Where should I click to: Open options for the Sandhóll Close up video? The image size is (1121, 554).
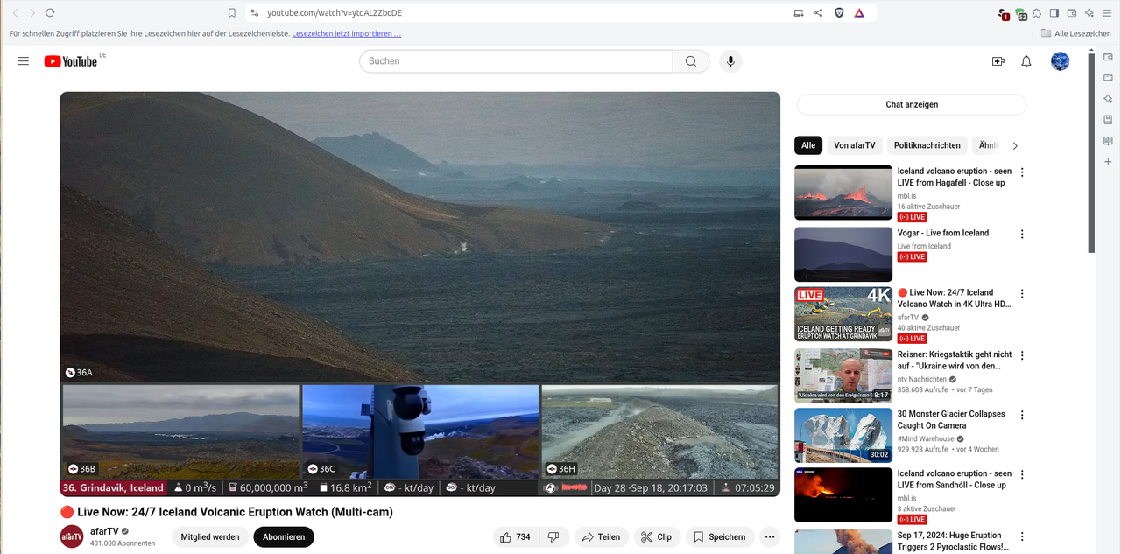tap(1022, 475)
